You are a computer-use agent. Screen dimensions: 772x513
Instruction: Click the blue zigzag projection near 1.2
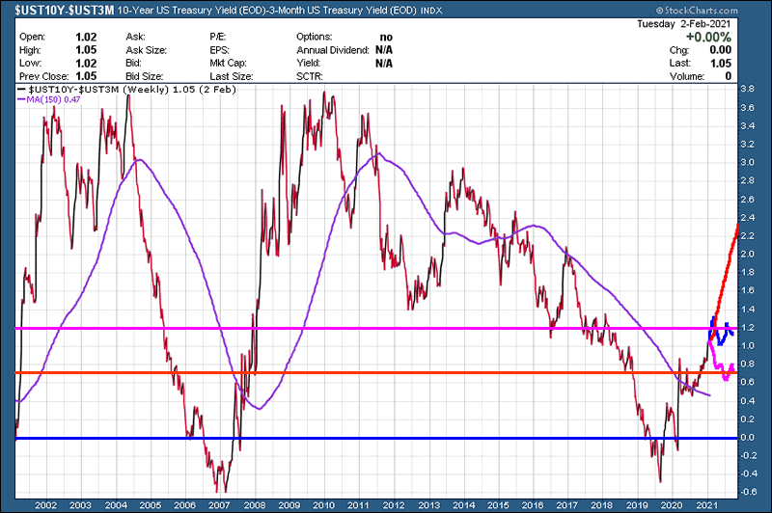721,334
